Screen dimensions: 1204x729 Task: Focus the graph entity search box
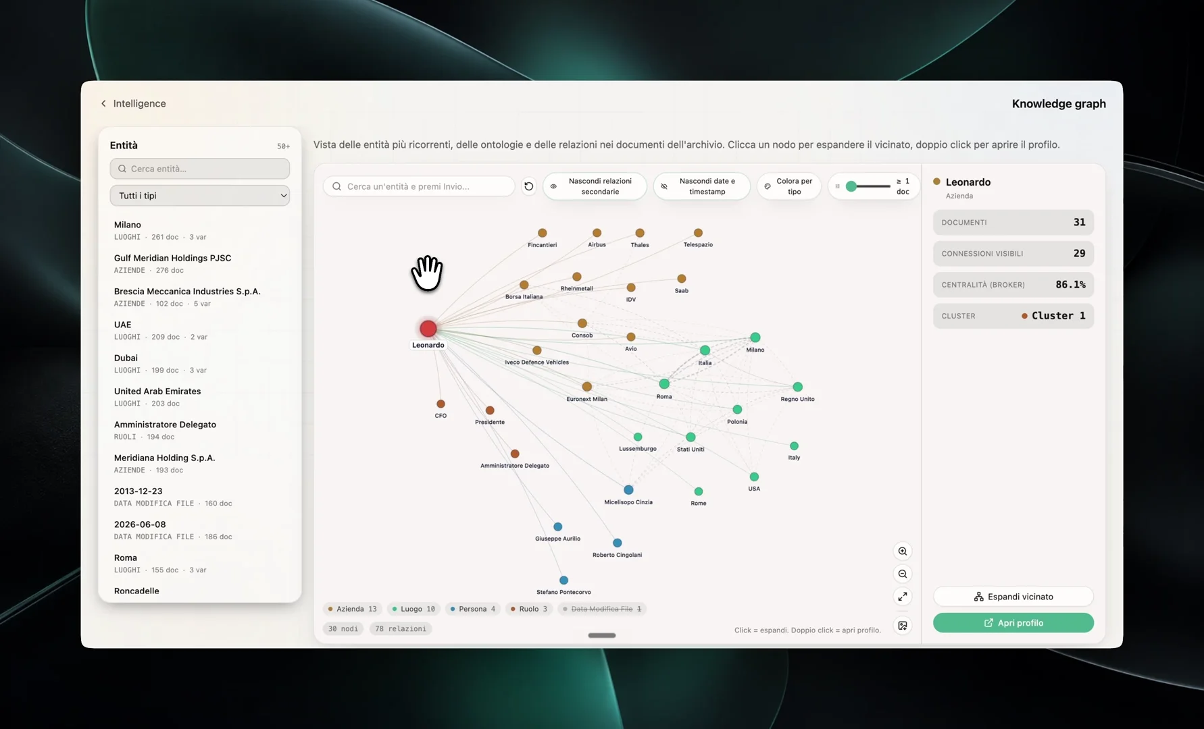(x=419, y=186)
